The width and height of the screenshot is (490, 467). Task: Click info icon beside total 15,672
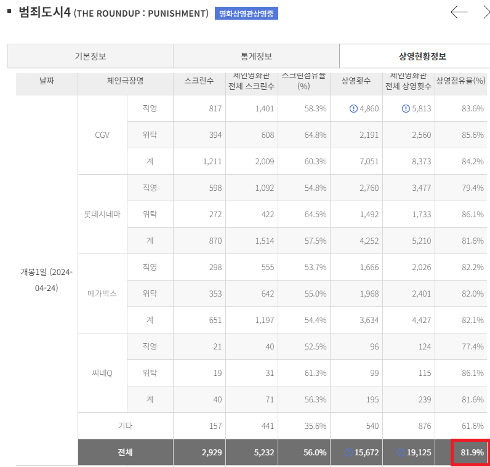point(349,453)
